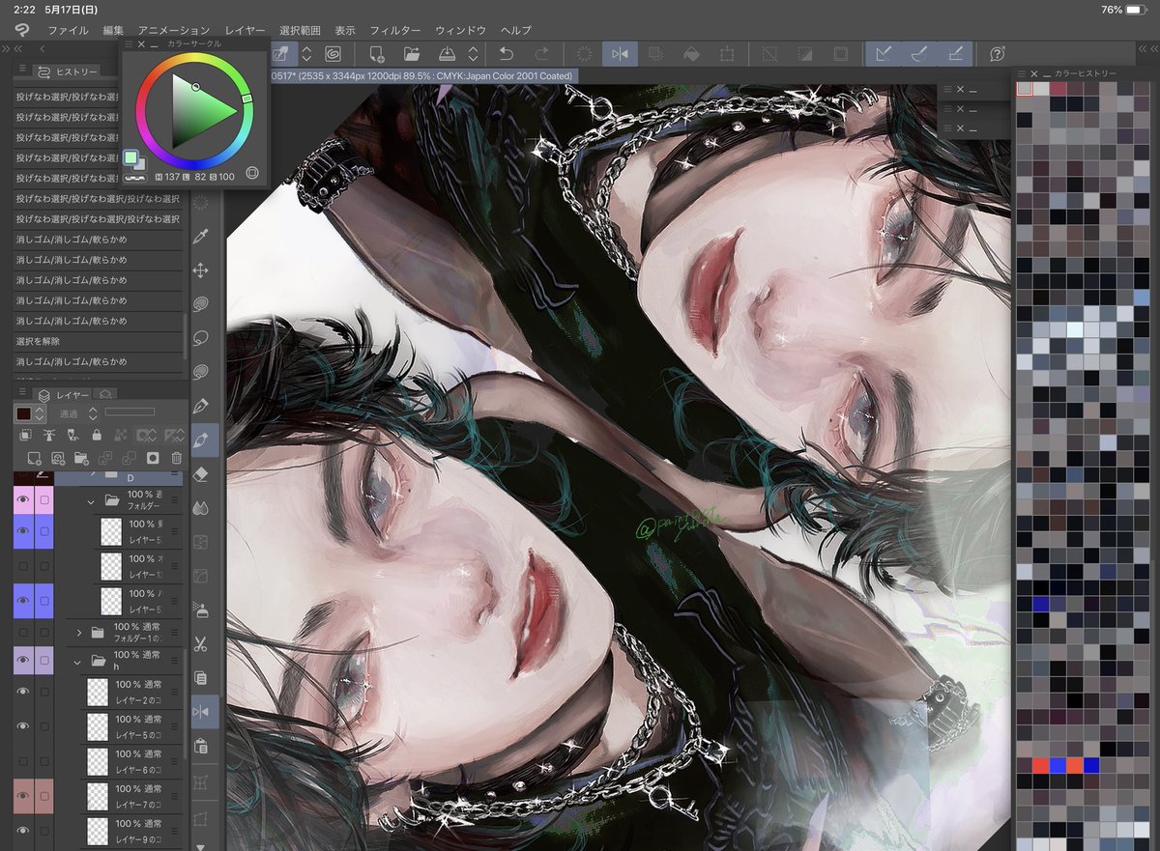
Task: Open the フィルター menu
Action: [394, 30]
